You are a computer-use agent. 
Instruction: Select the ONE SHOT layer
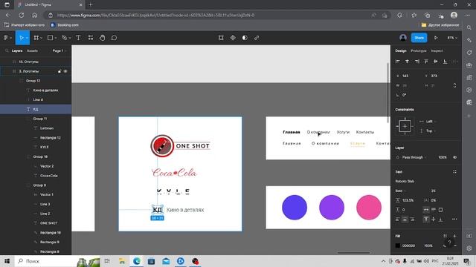tap(48, 223)
